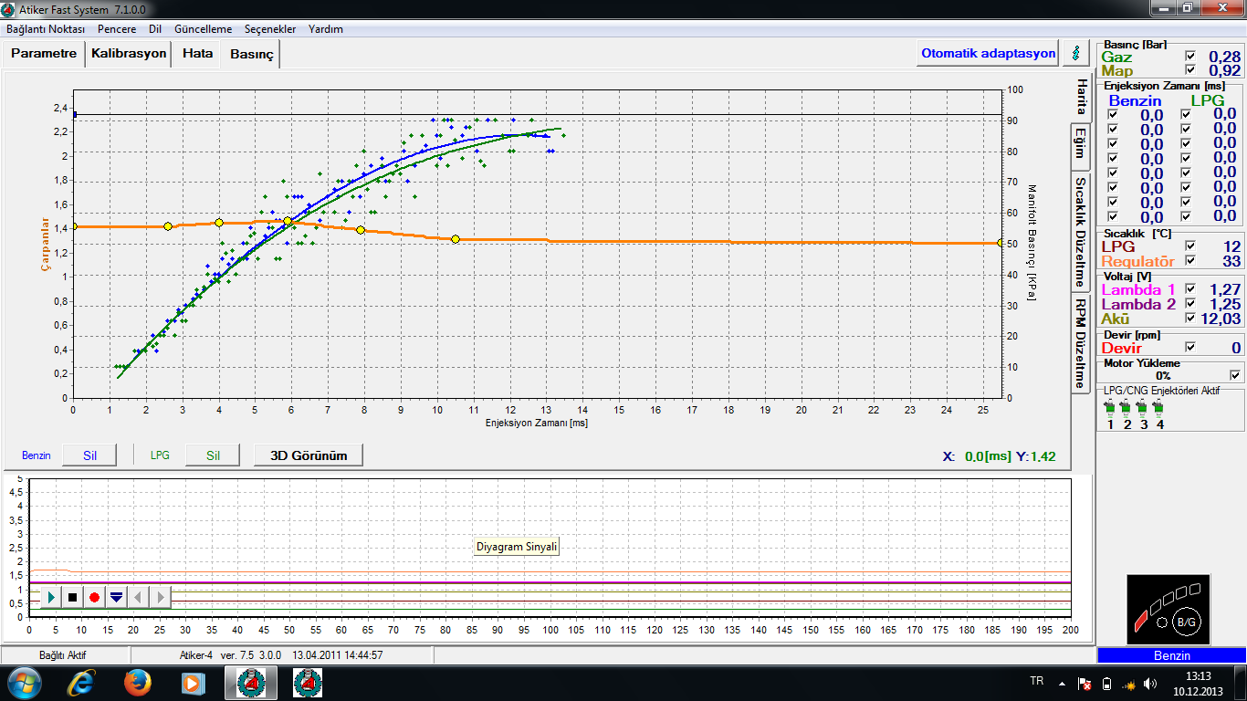
Task: Open Windows Media Player from taskbar
Action: point(193,683)
